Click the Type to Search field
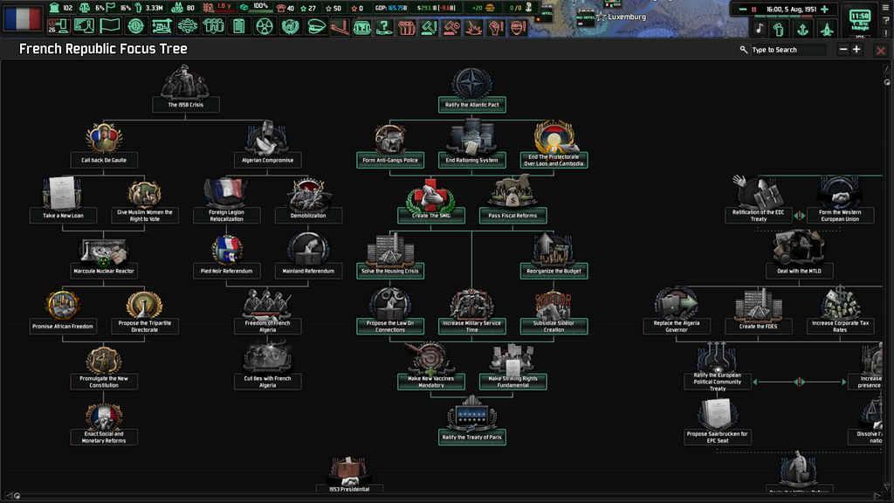 point(788,50)
